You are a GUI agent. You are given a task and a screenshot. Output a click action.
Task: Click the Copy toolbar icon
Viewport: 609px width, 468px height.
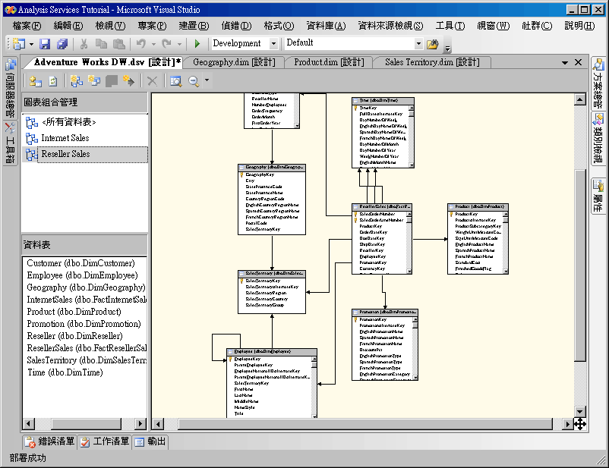click(101, 43)
